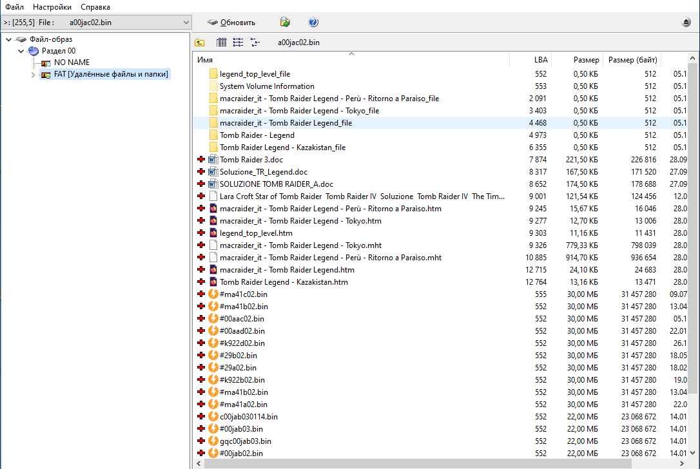Switch to the tree view icon

click(255, 43)
